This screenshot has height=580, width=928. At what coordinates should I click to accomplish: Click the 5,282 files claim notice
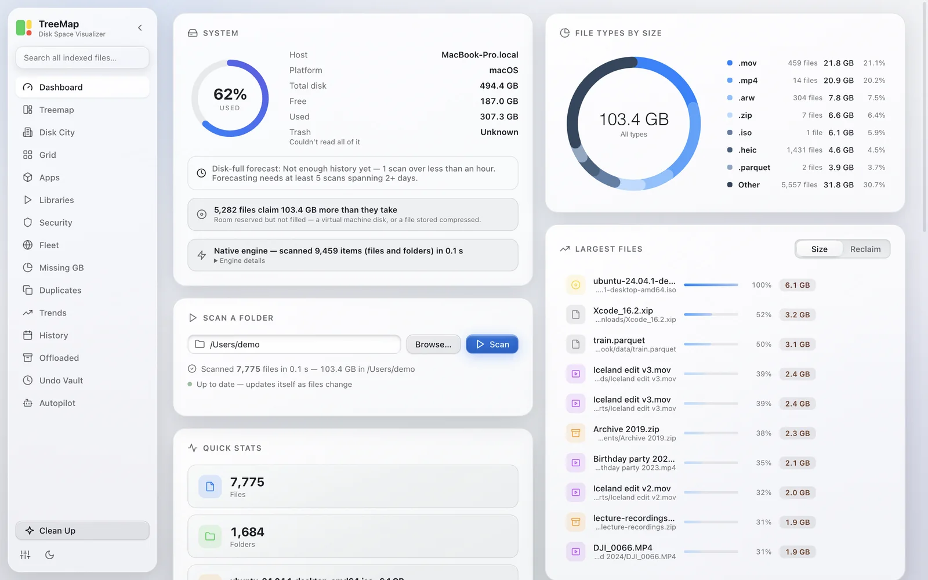353,215
